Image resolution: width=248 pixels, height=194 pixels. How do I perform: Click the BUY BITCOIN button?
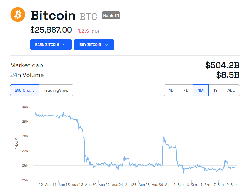(94, 44)
